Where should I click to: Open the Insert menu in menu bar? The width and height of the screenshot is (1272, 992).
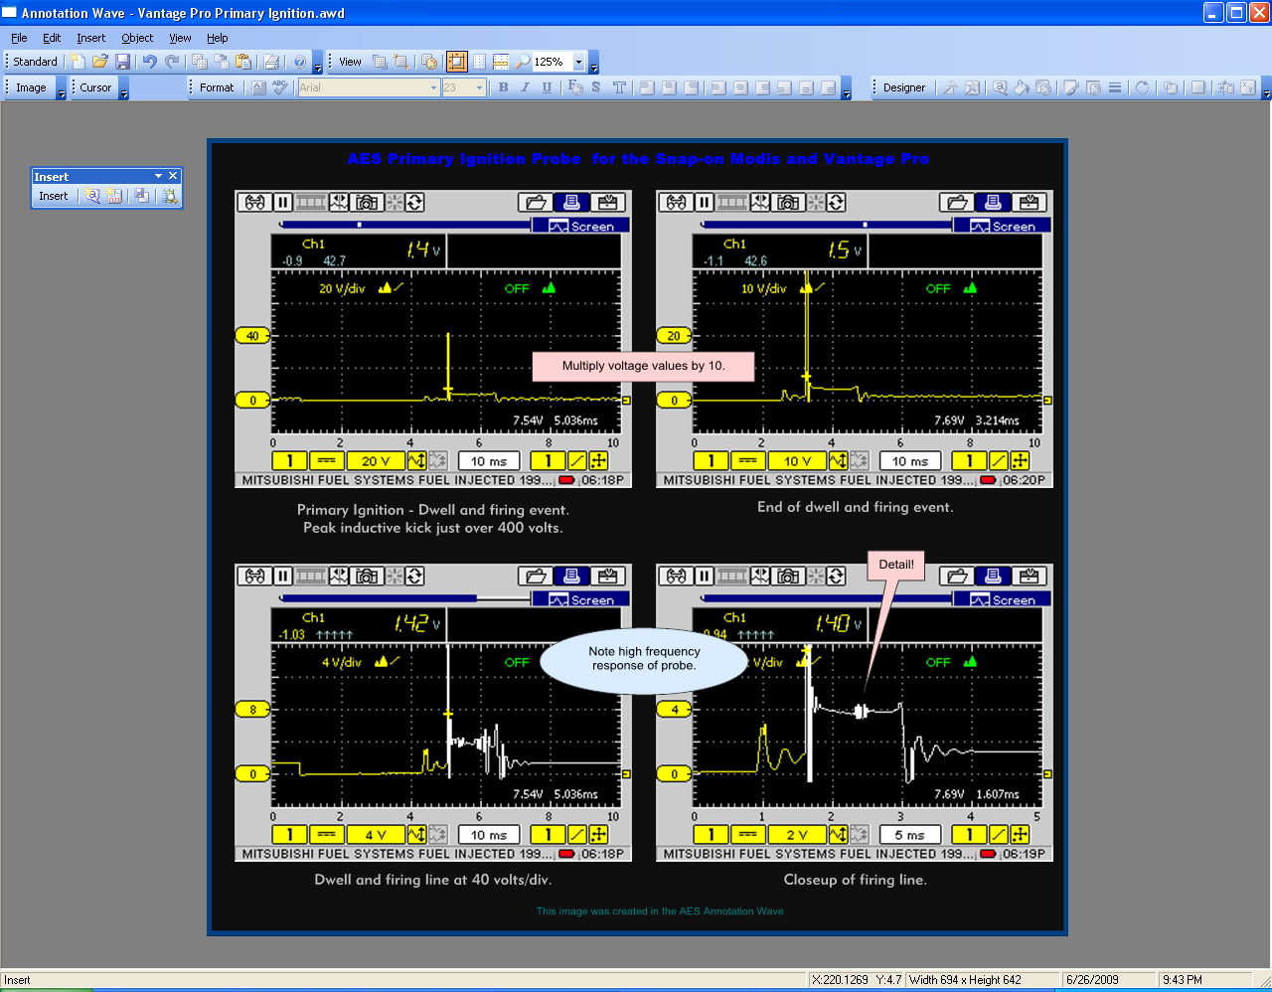[x=90, y=38]
